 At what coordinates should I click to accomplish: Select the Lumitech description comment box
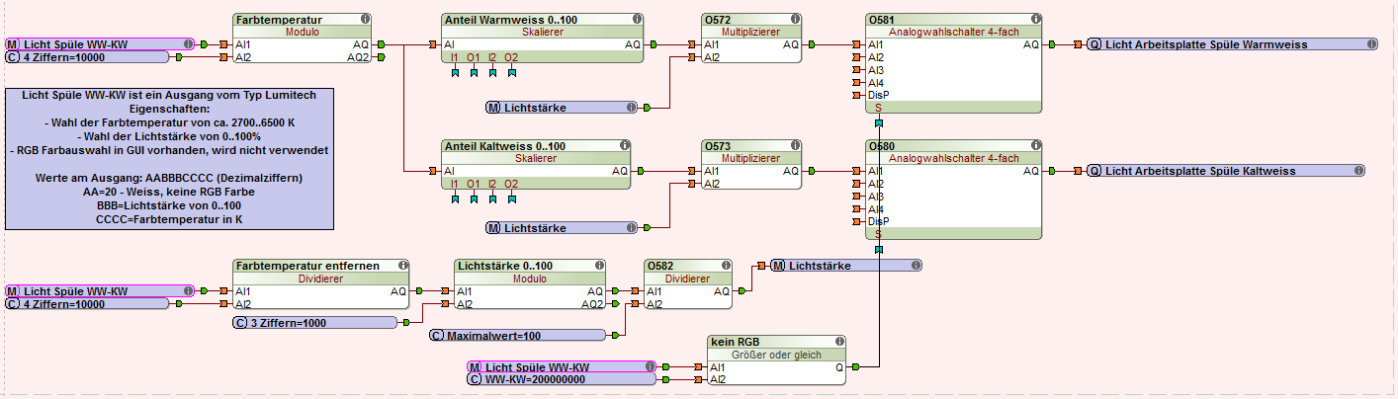(170, 159)
